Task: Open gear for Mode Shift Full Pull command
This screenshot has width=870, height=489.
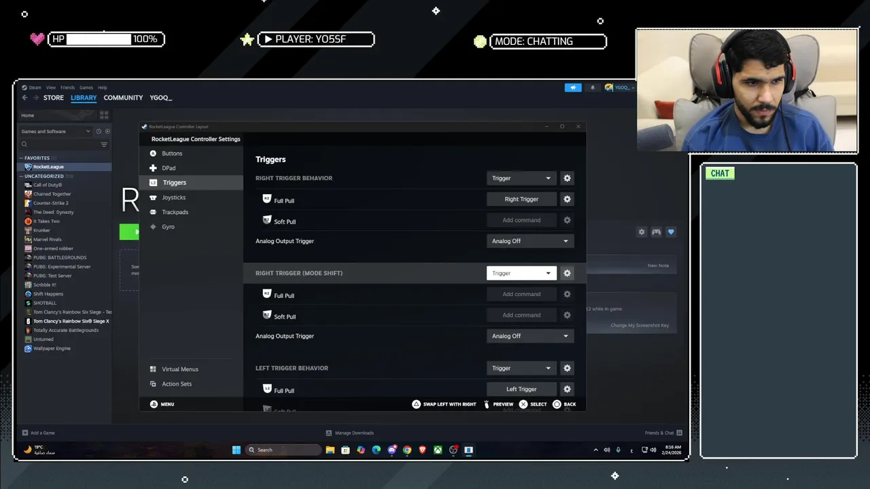Action: point(567,294)
